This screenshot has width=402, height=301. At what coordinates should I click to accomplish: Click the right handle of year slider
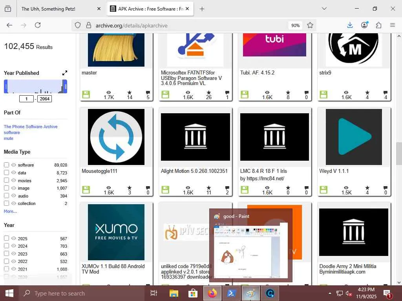[x=66, y=86]
